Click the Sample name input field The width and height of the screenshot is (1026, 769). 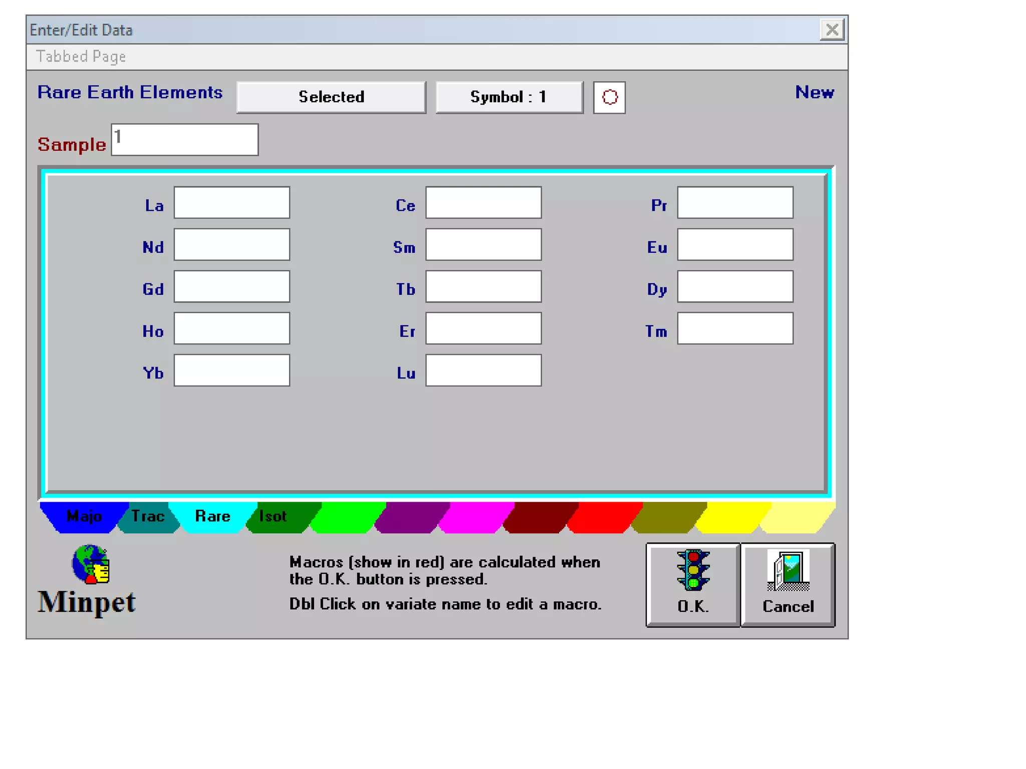[x=184, y=140]
